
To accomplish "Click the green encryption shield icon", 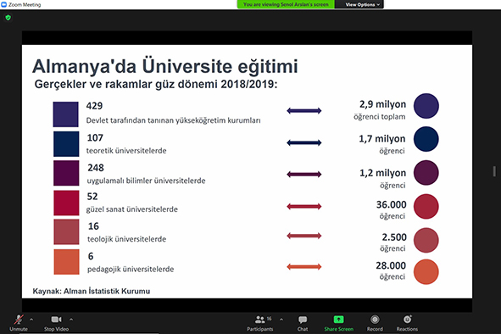I will coord(8,18).
